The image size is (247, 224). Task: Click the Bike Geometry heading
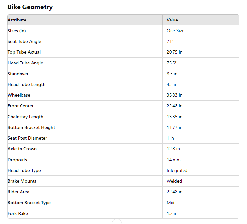[x=30, y=7]
